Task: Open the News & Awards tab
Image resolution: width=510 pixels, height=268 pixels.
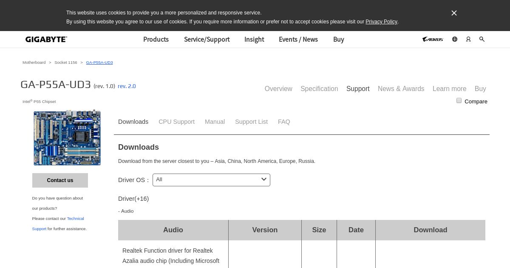Action: pos(401,88)
